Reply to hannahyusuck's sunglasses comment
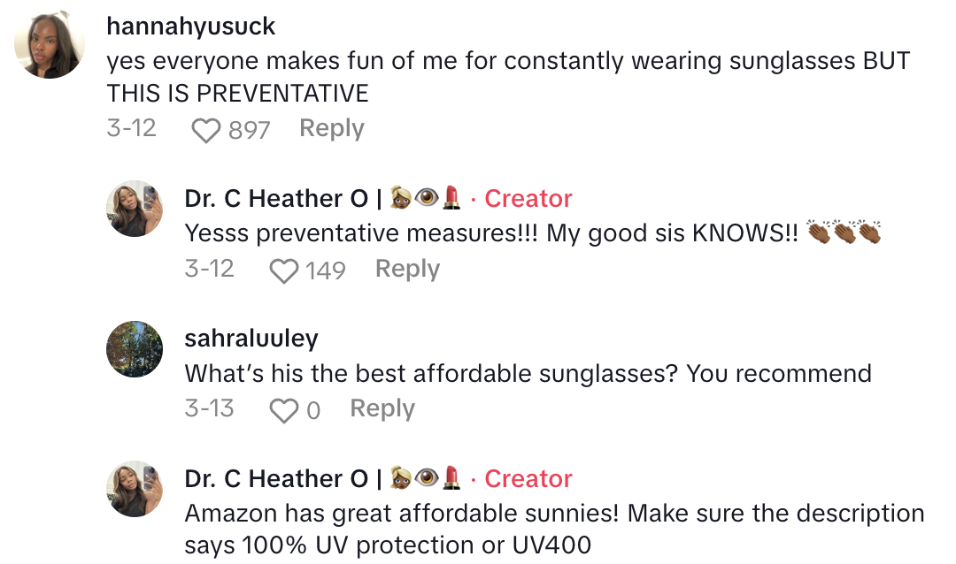Screen dimensions: 956x564 [331, 129]
